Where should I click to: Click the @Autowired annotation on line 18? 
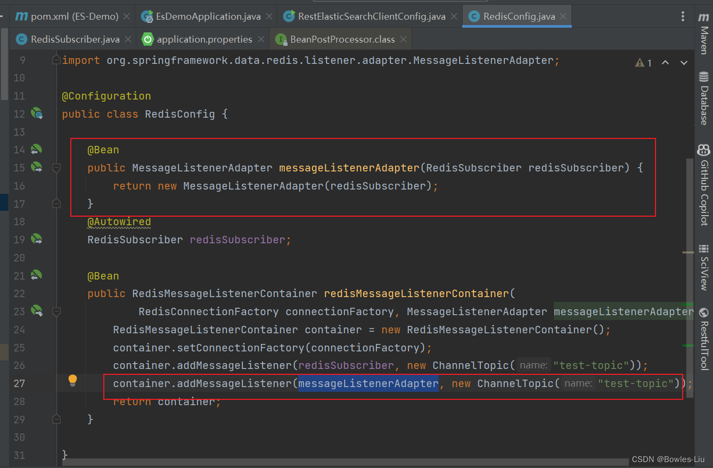119,221
